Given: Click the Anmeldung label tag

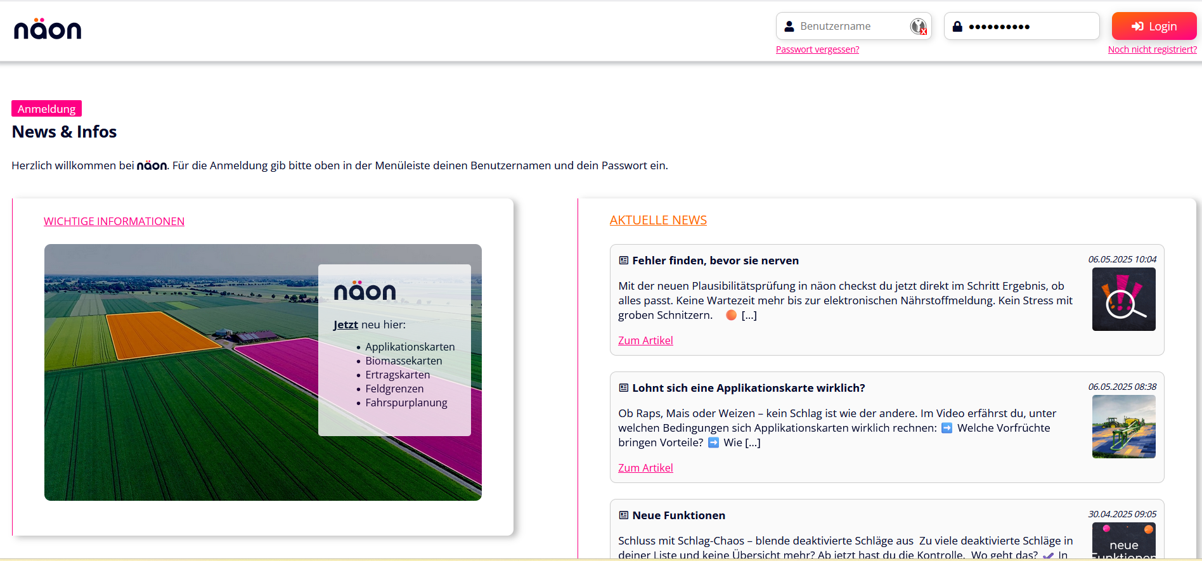Looking at the screenshot, I should 46,108.
